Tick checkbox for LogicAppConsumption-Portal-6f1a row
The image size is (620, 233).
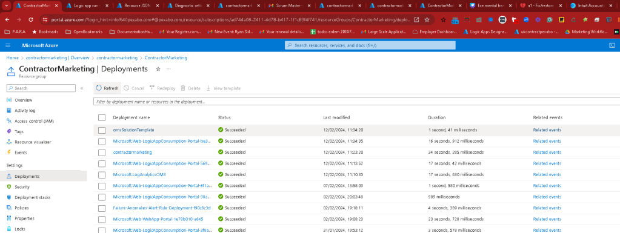(x=102, y=186)
